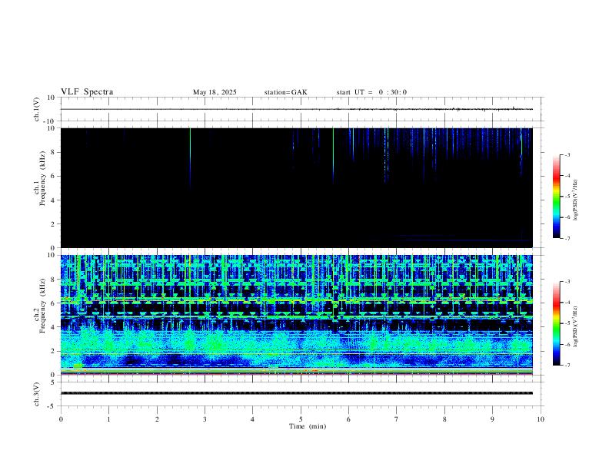
Task: Click the ch.1 spectrogram color scale bar
Action: coord(556,197)
